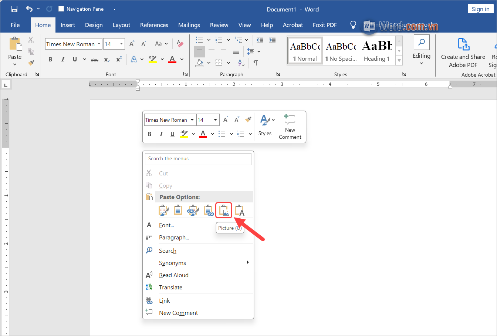The image size is (497, 336).
Task: Click Center alignment in ribbon
Action: tap(212, 51)
